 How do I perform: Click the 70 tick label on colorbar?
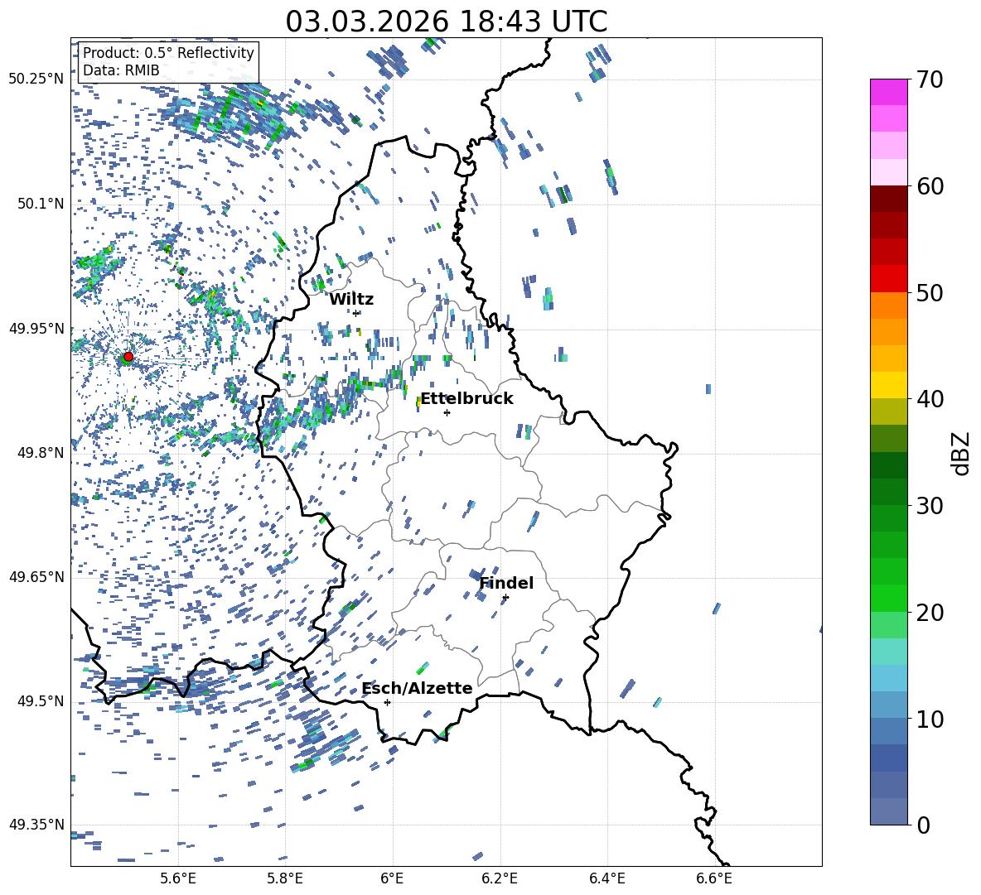click(x=930, y=80)
